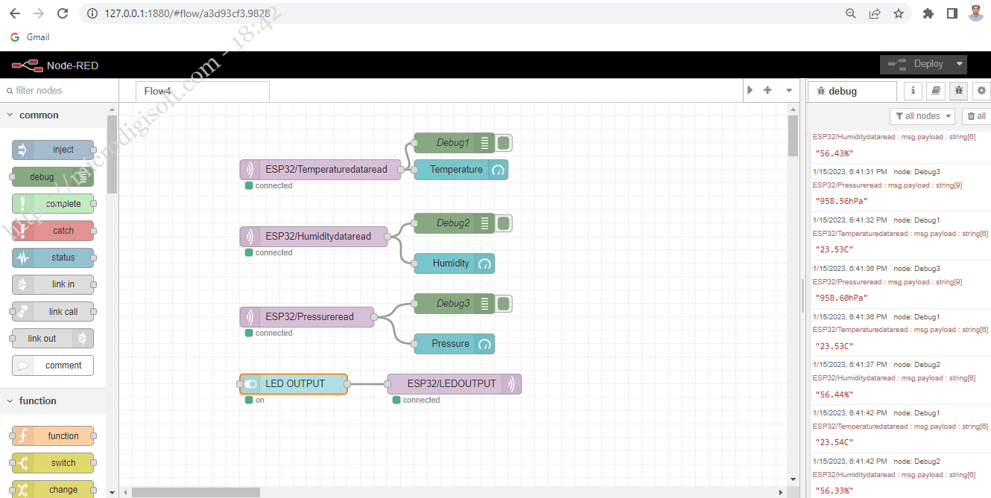
Task: Open the all nodes filter dropdown
Action: 922,116
